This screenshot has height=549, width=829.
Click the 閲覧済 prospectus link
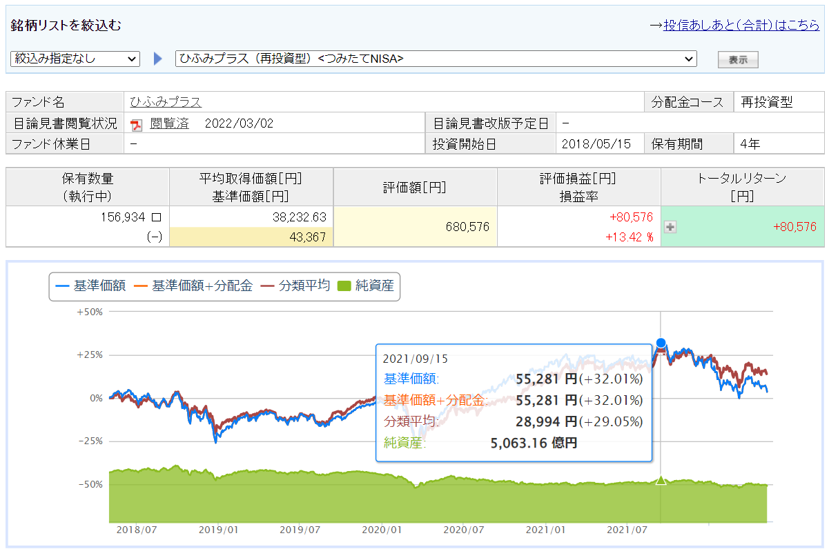[x=169, y=124]
